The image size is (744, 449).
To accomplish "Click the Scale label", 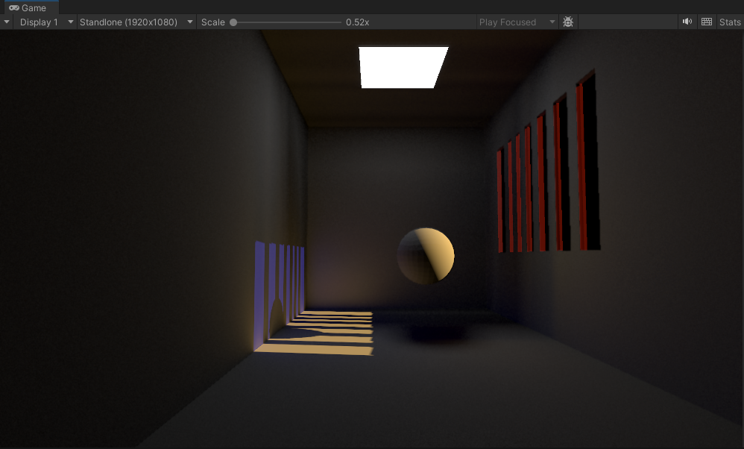I will (212, 22).
